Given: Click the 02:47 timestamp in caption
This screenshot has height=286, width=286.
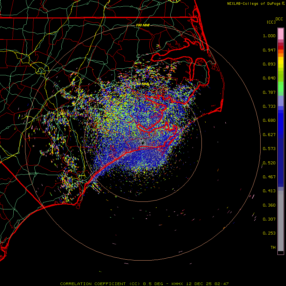Looking at the screenshot, I should (221, 284).
